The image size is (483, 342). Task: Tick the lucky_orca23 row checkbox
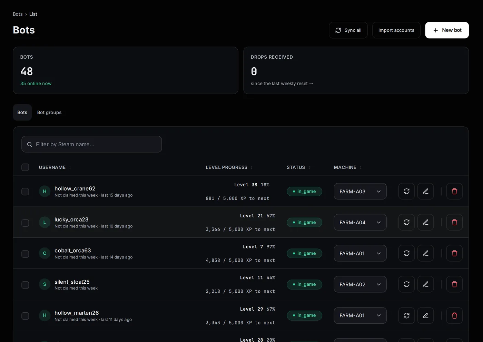pos(25,223)
